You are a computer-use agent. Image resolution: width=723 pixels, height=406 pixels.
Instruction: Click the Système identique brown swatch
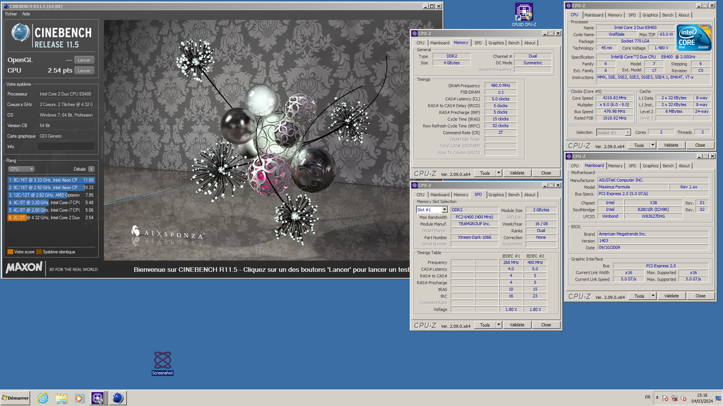pyautogui.click(x=39, y=252)
